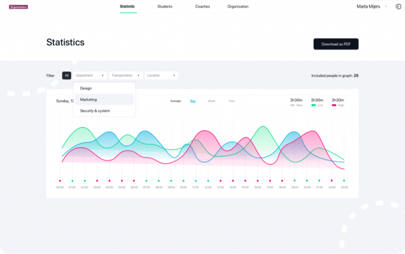This screenshot has height=254, width=405.
Task: Click the grey Rest legend swatch
Action: tap(292, 106)
